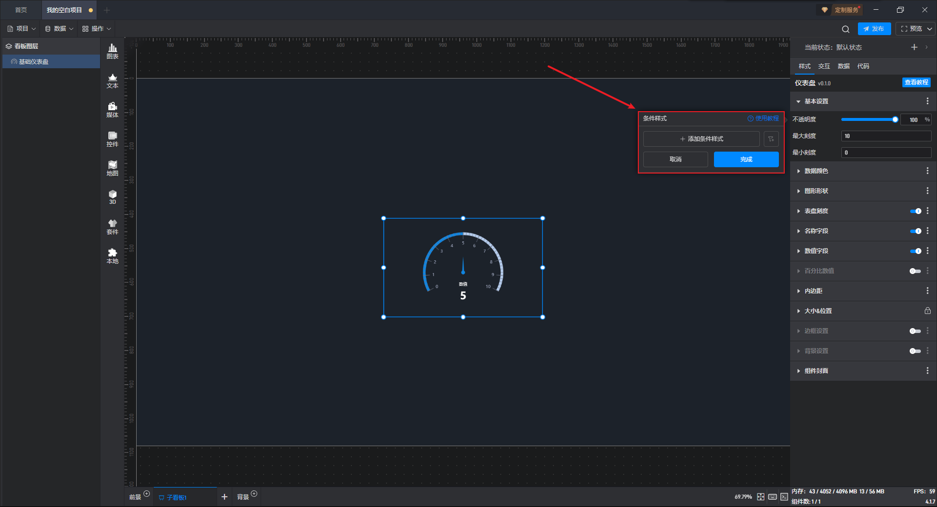This screenshot has width=937, height=507.
Task: Open the 查看教程 tutorial button
Action: click(916, 82)
